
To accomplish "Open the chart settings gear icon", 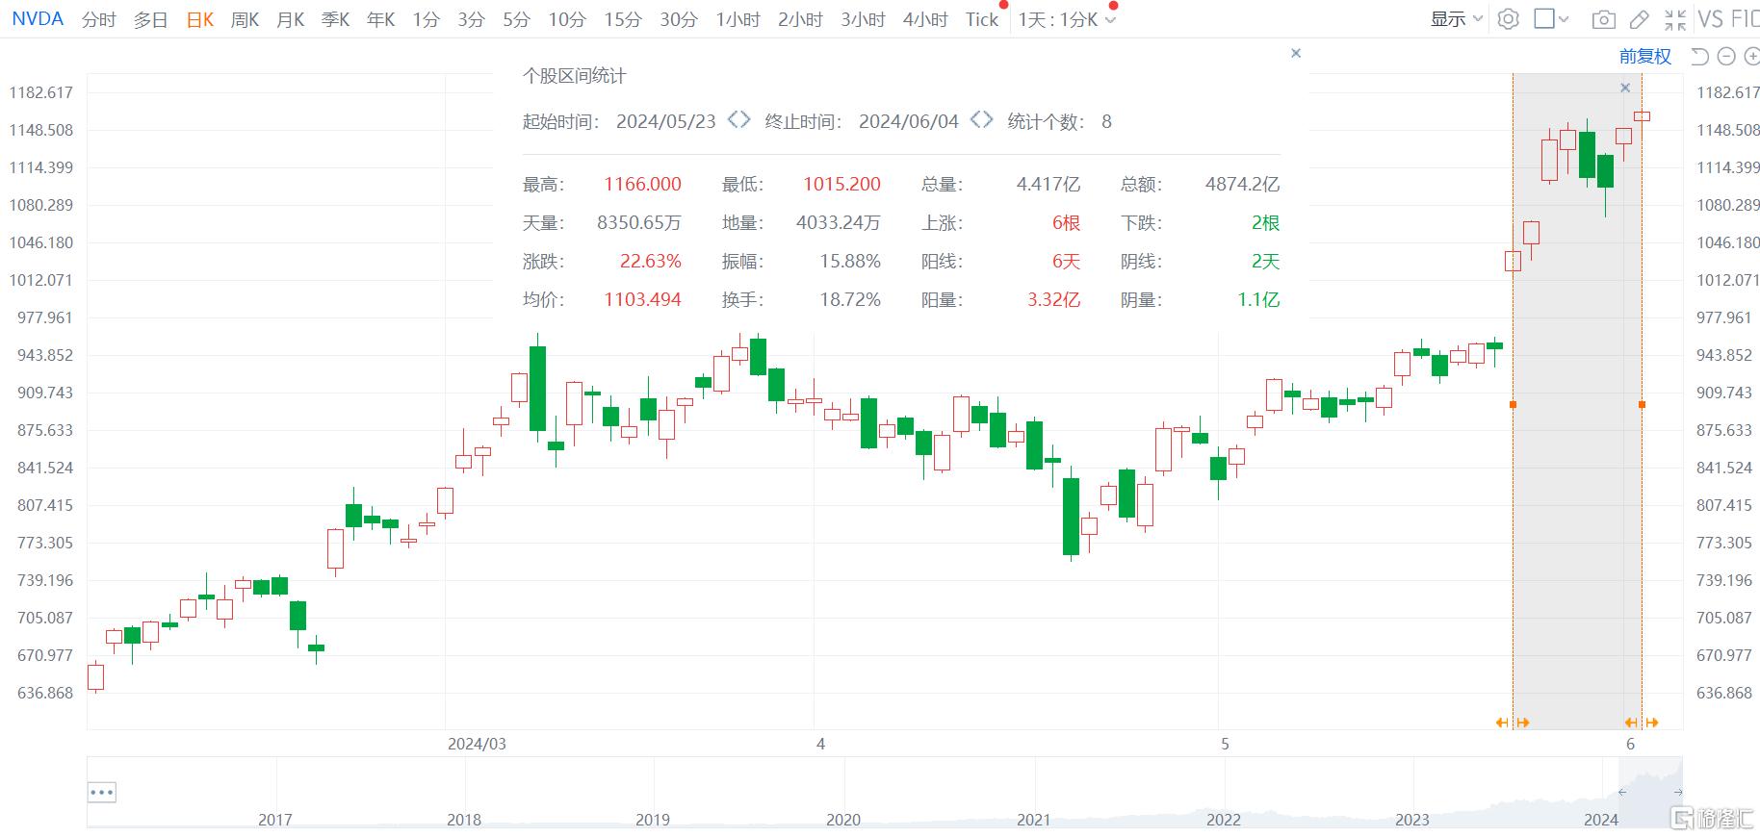I will click(x=1509, y=19).
